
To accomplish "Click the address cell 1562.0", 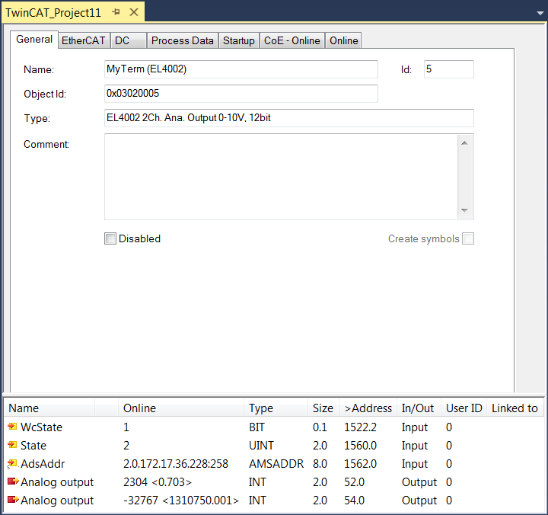I will pos(360,463).
